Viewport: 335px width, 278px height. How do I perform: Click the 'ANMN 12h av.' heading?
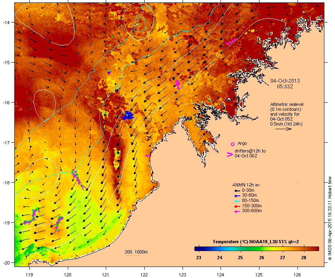[x=246, y=185]
